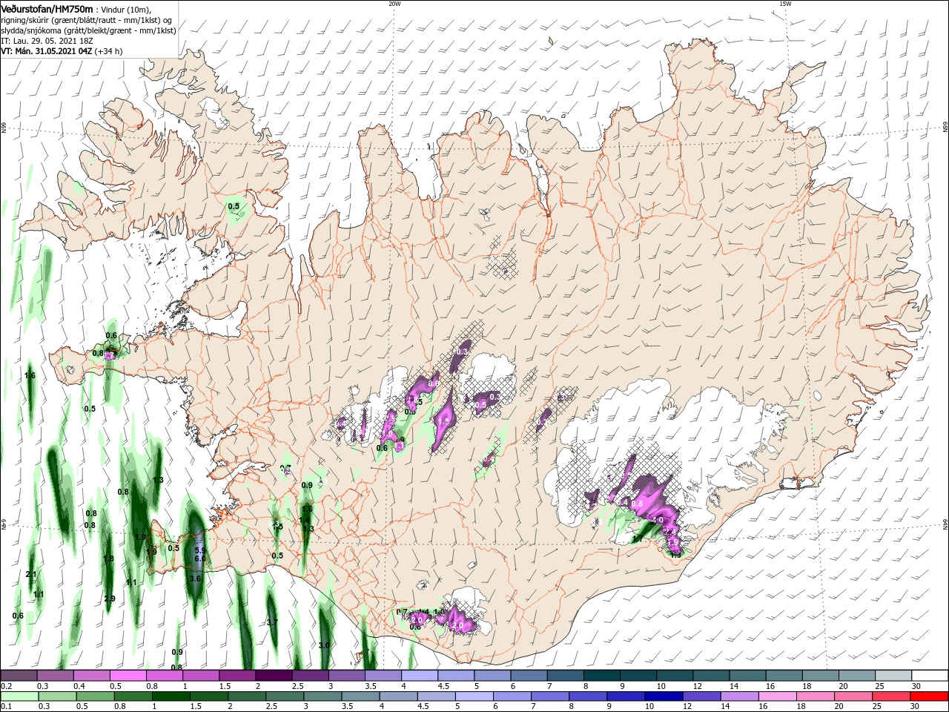This screenshot has width=949, height=712.
Task: Click the 20W longitude label
Action: point(394,4)
